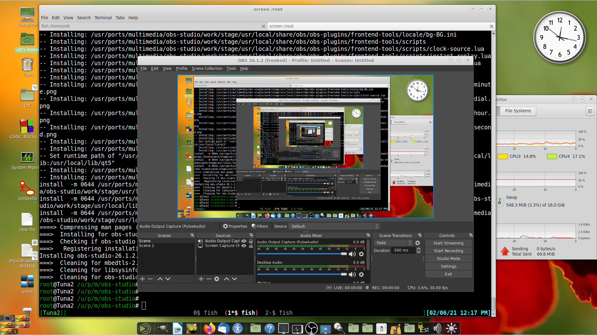
Task: Hide the Audio Output Capture source
Action: 244,241
